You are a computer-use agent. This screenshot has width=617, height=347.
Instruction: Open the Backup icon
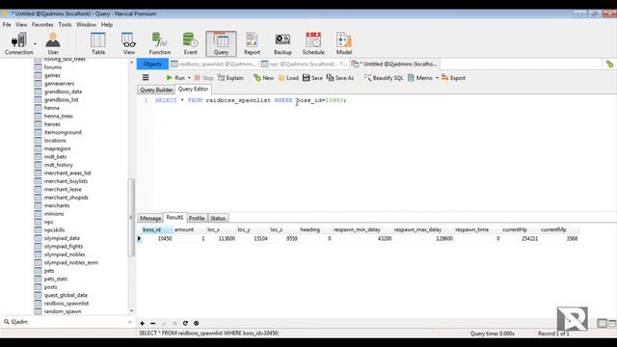tap(282, 43)
